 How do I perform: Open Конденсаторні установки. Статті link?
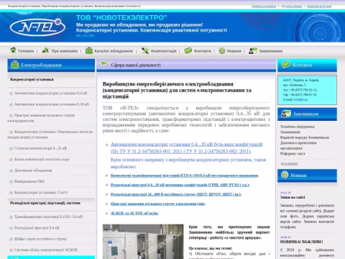tap(41, 192)
